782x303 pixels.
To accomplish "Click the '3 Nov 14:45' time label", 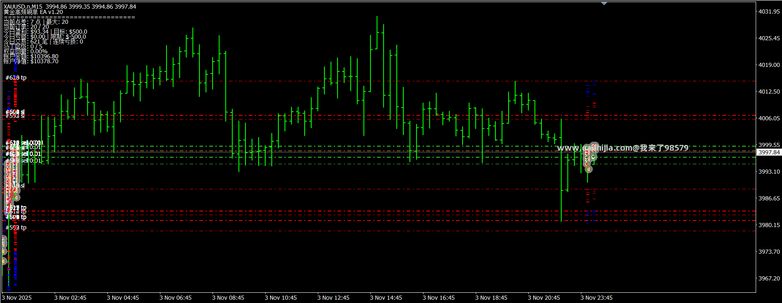I will coord(386,298).
